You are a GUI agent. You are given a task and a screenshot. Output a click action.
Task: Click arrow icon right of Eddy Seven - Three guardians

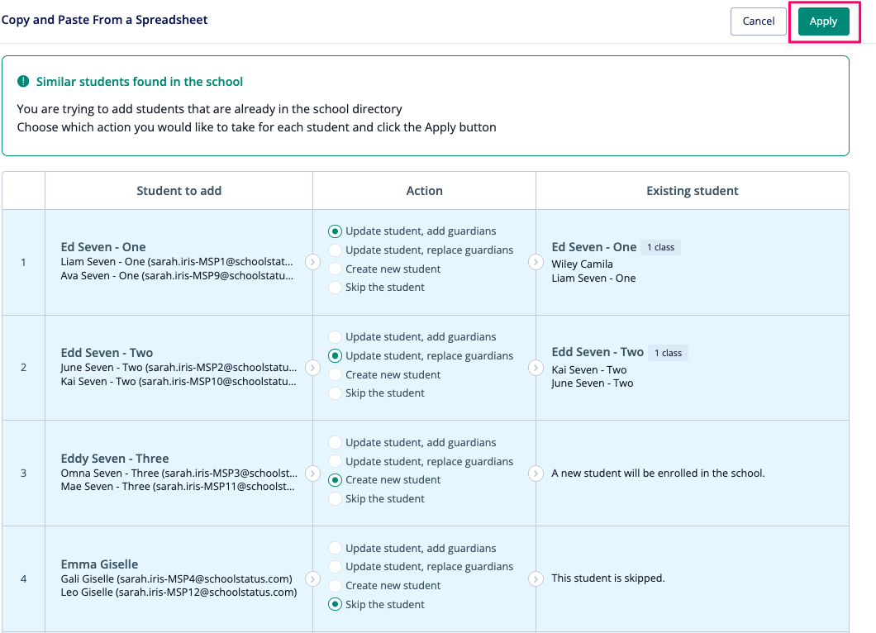[312, 474]
